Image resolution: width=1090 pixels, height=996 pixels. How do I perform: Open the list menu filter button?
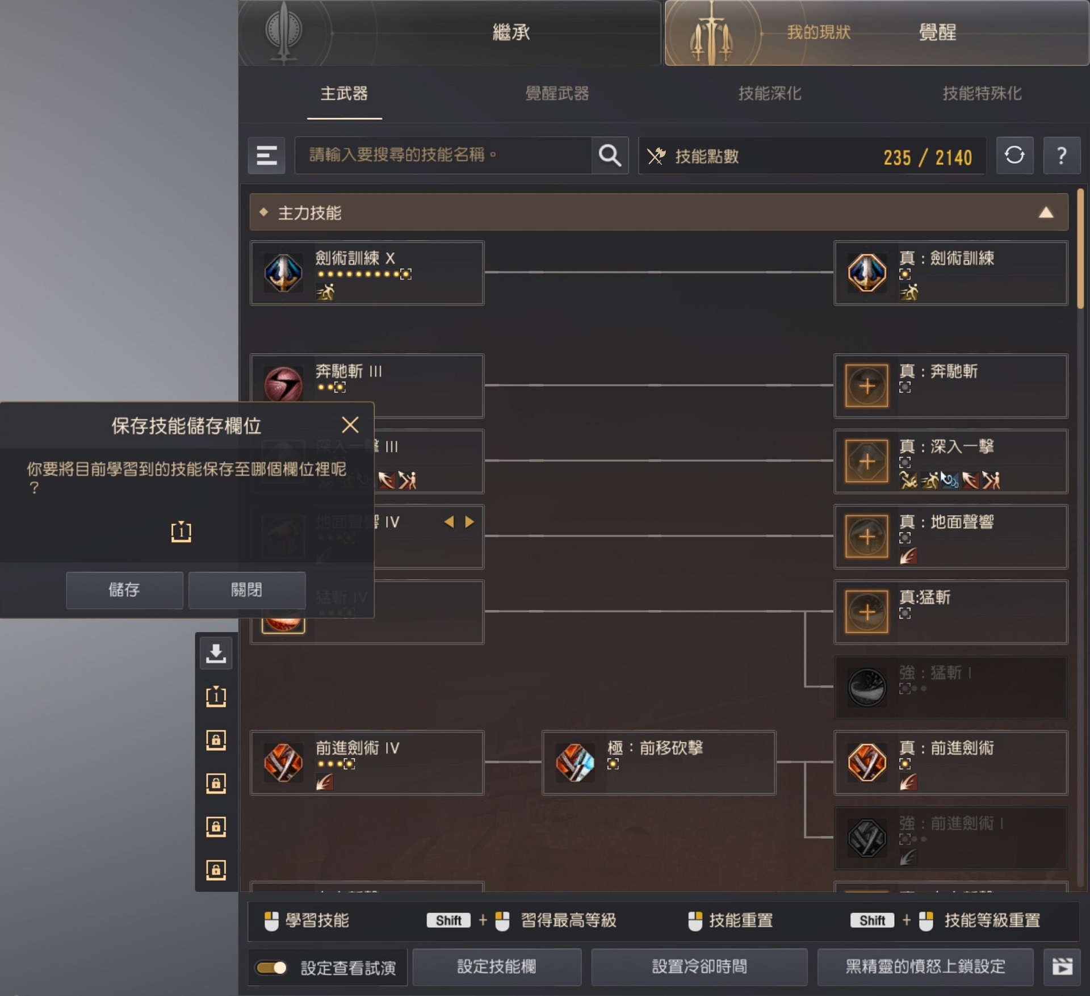[266, 155]
